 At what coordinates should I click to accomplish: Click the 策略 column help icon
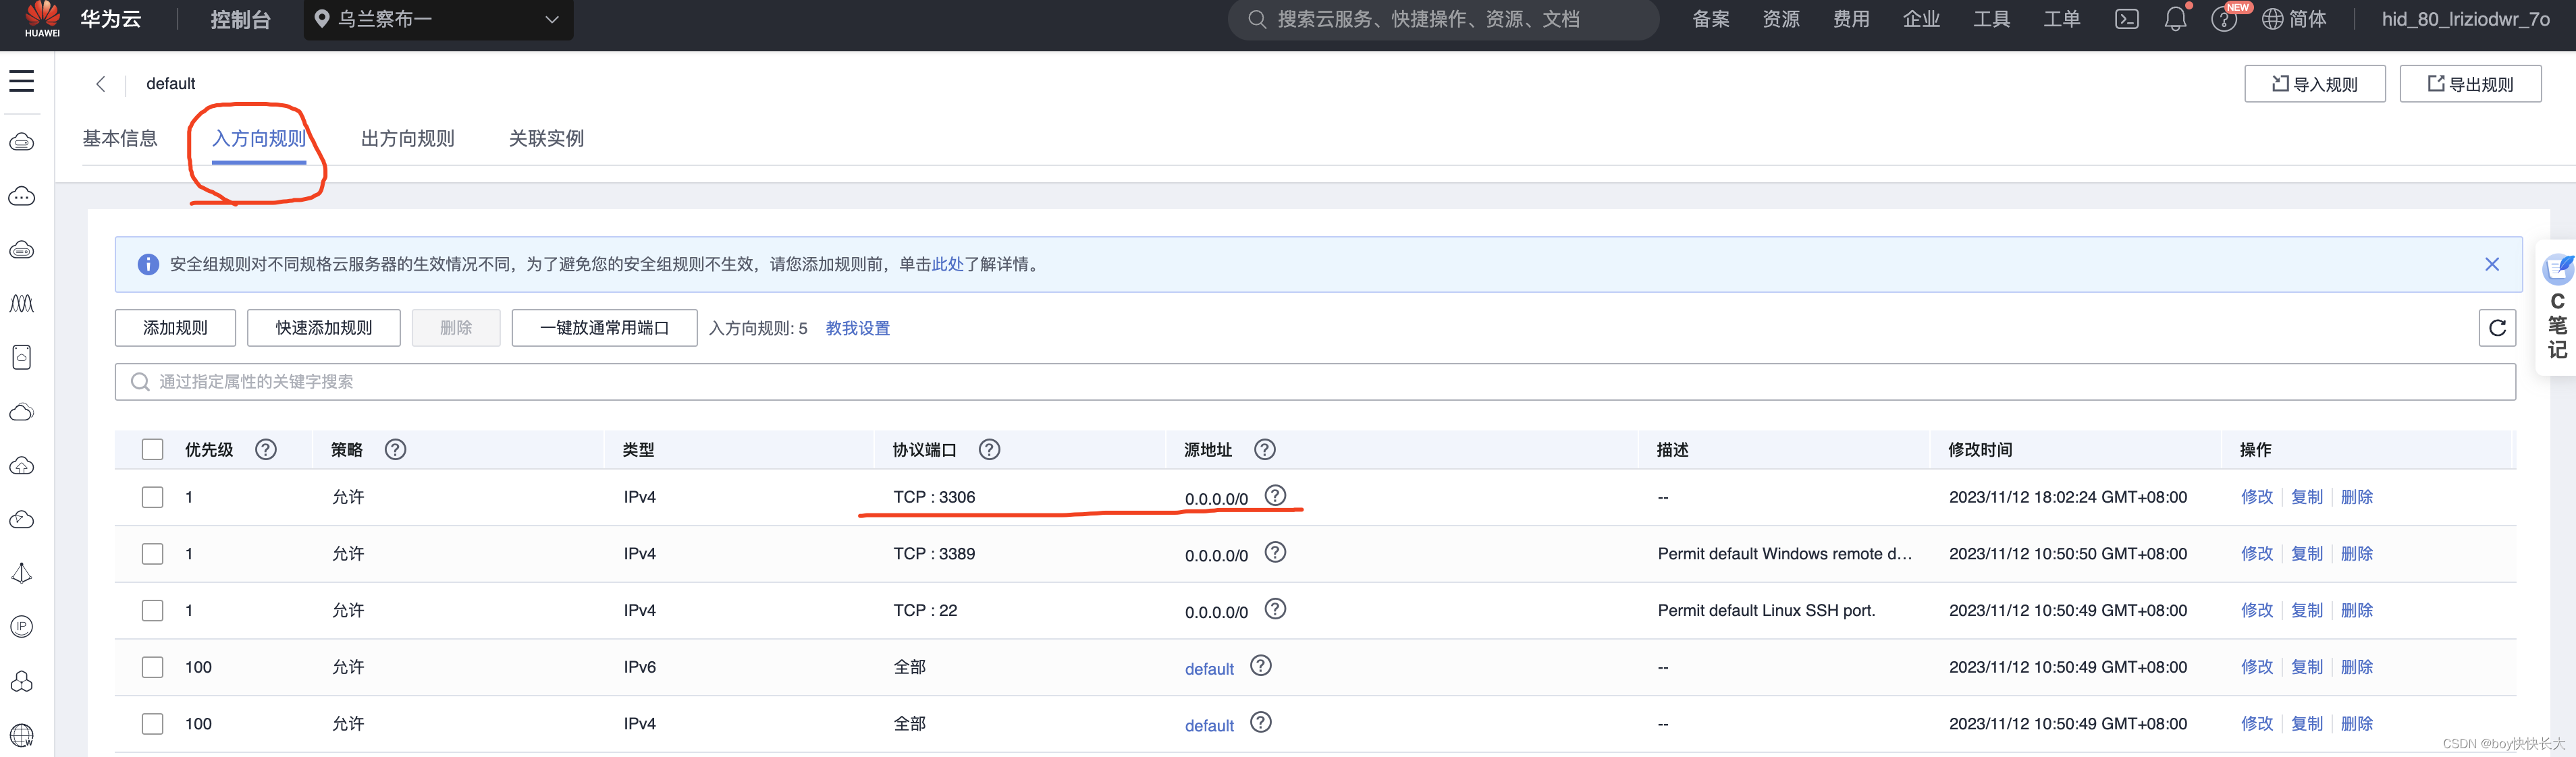tap(396, 450)
